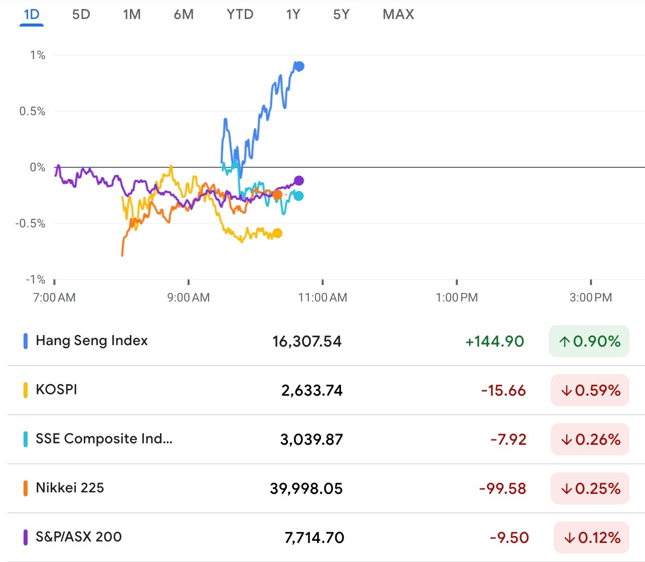645x562 pixels.
Task: Click the 3:00 PM axis label
Action: pos(591,298)
